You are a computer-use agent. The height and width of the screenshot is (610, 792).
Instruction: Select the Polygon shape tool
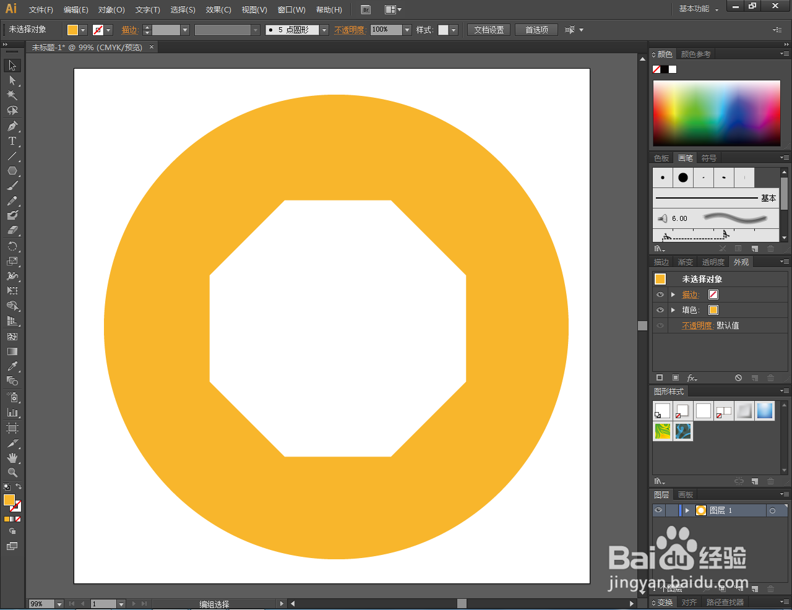[12, 171]
